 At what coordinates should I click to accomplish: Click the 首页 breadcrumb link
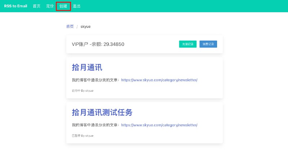click(x=70, y=27)
